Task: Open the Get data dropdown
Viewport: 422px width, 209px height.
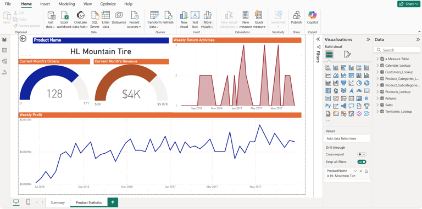Action: (51, 20)
